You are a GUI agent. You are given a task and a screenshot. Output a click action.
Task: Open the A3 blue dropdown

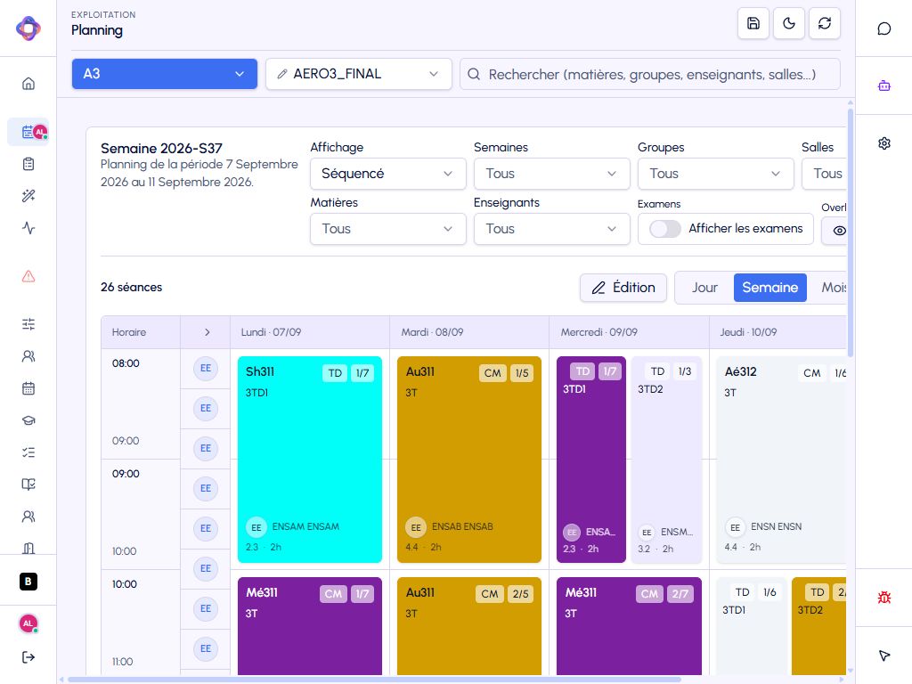(x=165, y=74)
